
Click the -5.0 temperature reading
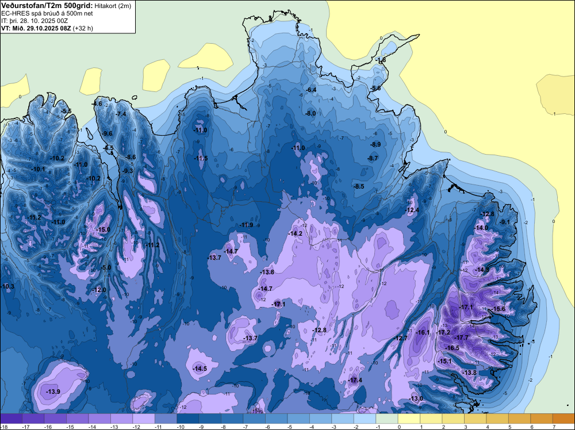tap(106, 268)
